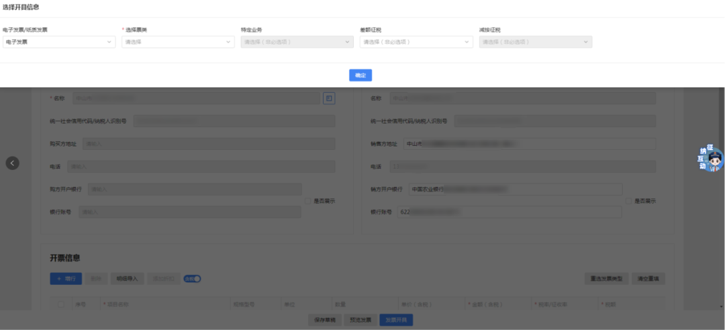Open the 征纳互动 assistant mascot
Viewport: 725px width, 330px height.
pos(712,159)
